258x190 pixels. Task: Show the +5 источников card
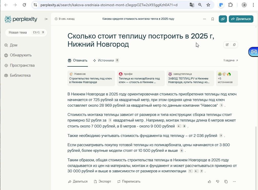coord(227,78)
